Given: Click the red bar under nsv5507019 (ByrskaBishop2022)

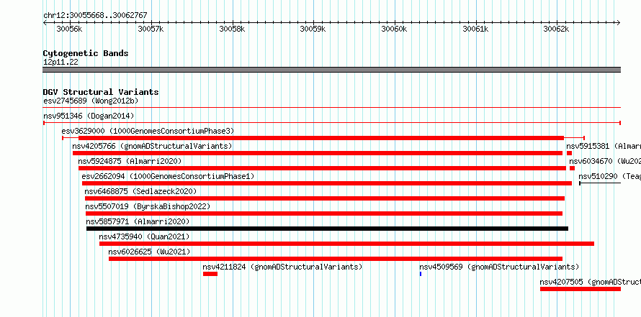Looking at the screenshot, I should pos(324,213).
